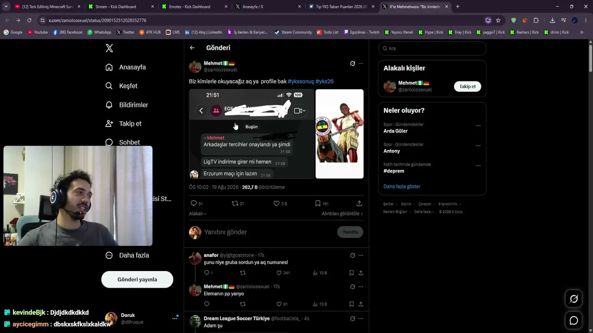Screen dimensions: 593x333
Task: Switch to the Stream - Kick Dashboard tab
Action: tap(120, 6)
